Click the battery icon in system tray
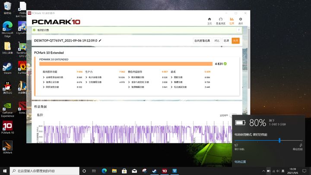 point(268,171)
